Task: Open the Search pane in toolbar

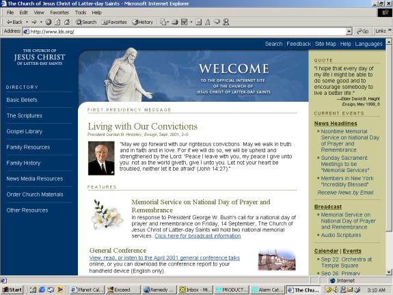Action: 87,22
